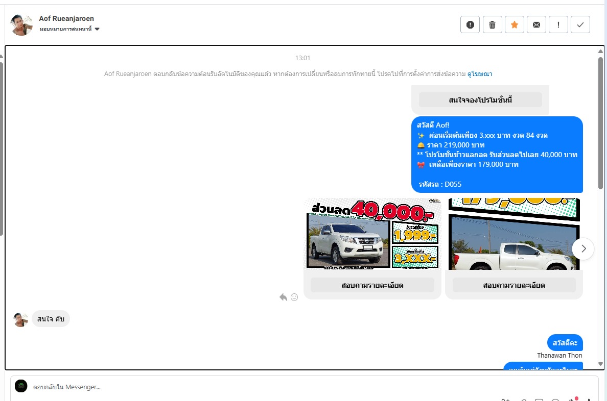607x401 pixels.
Task: Click the chat vertical scrollbar thumb
Action: tap(600, 123)
